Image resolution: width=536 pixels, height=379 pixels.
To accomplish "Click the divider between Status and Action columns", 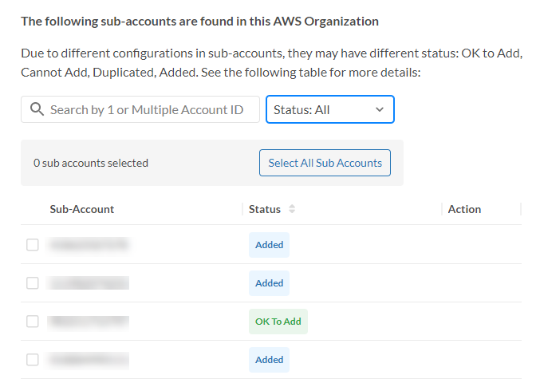I will (x=441, y=209).
